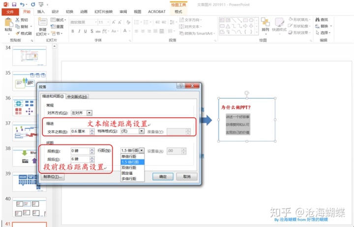The height and width of the screenshot is (227, 354).
Task: Open the Animations (动画) ribbon tab
Action: pyautogui.click(x=84, y=11)
